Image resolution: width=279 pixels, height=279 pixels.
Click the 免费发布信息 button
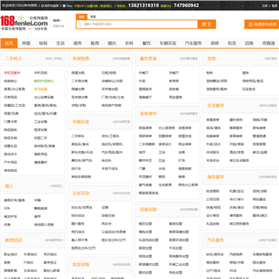262,24
